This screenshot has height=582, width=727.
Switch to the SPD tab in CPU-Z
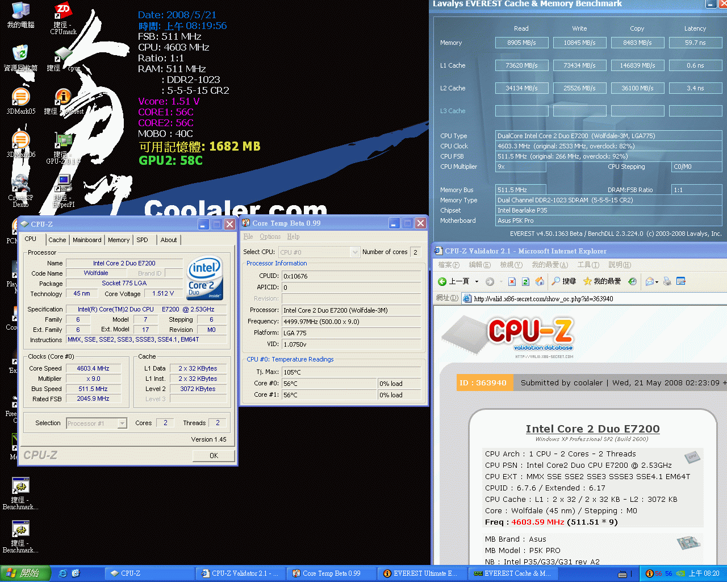click(x=142, y=240)
